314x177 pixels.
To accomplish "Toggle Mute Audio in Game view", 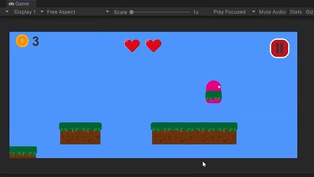I will tap(272, 12).
